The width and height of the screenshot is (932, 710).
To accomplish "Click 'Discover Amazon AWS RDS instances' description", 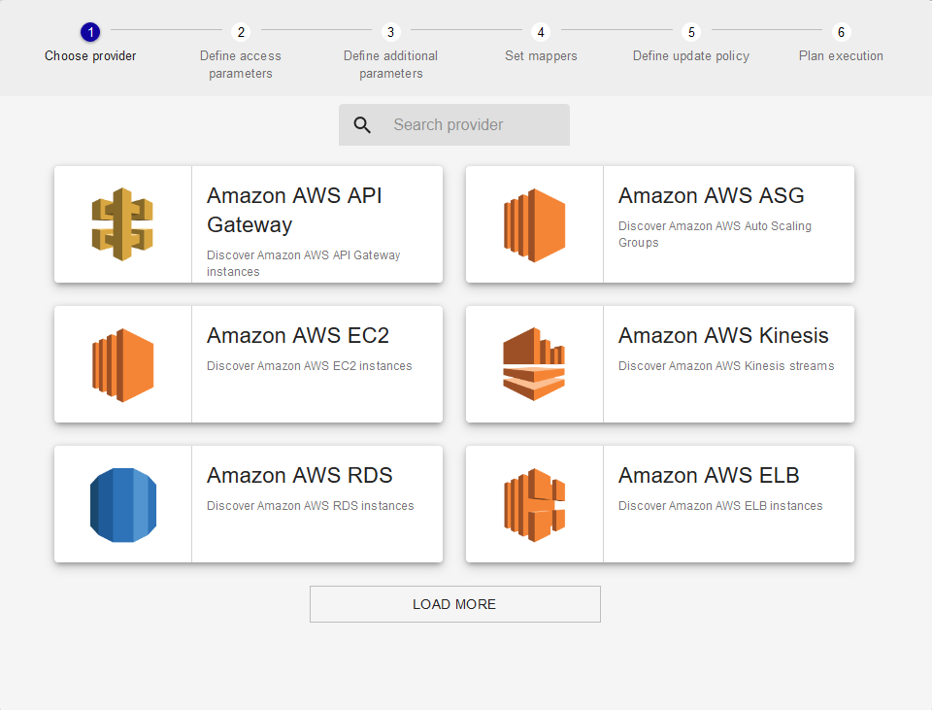I will coord(311,505).
